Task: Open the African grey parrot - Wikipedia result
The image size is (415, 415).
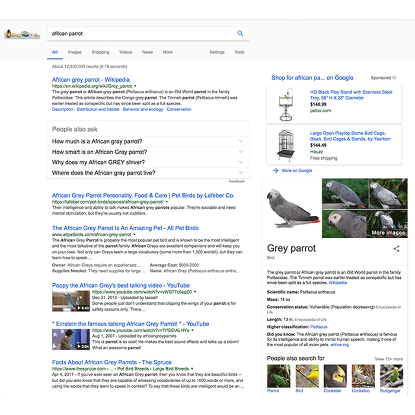Action: tap(91, 80)
